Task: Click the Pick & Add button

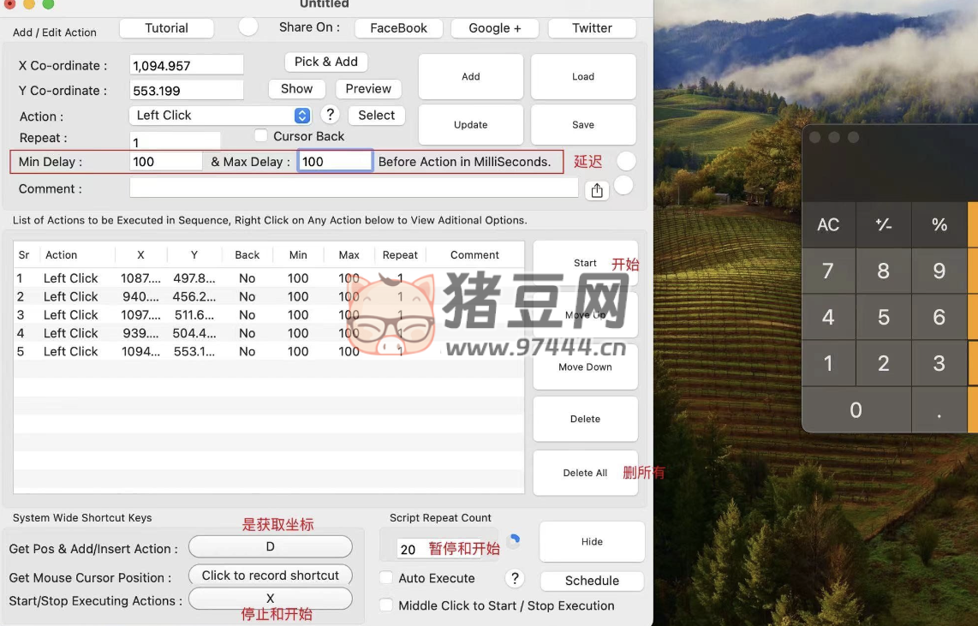Action: (x=325, y=62)
